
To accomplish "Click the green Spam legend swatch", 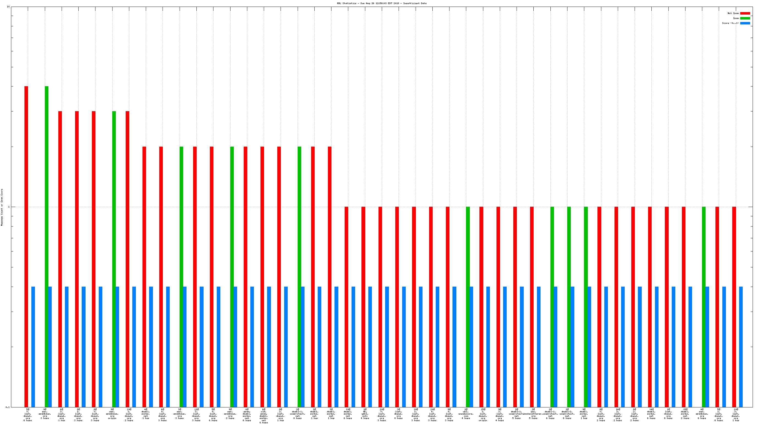I will 745,18.
